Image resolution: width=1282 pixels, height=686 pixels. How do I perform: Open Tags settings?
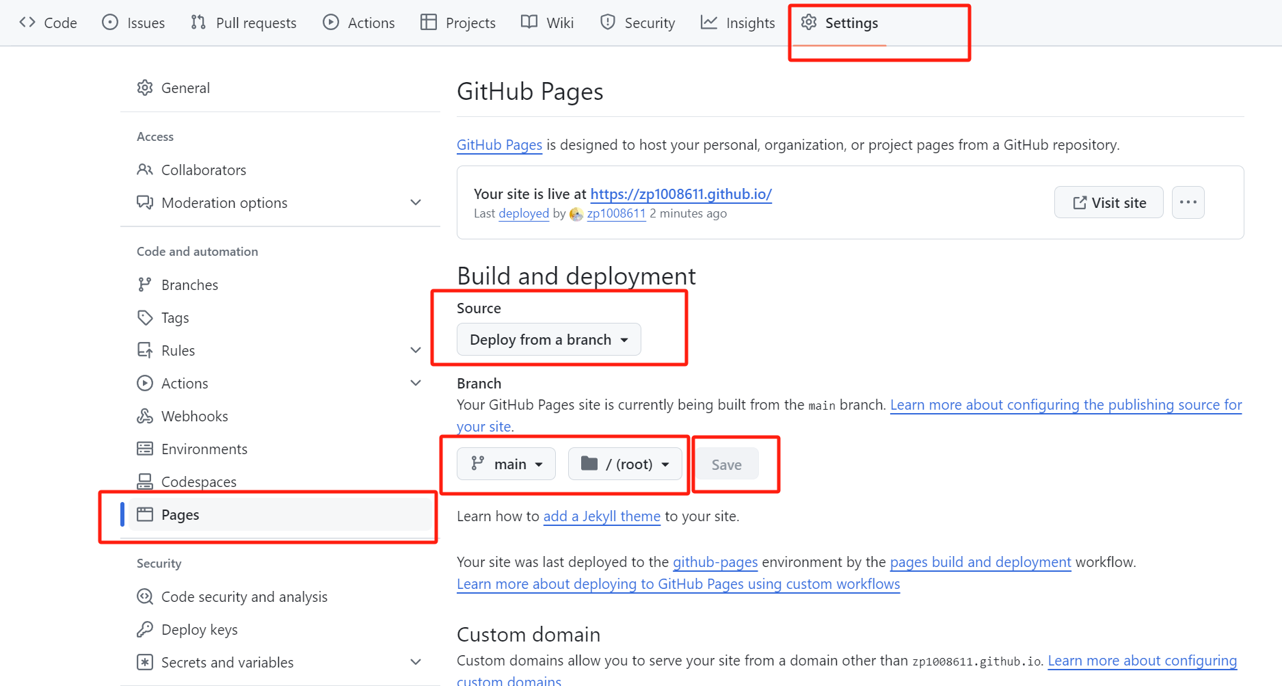pyautogui.click(x=280, y=317)
